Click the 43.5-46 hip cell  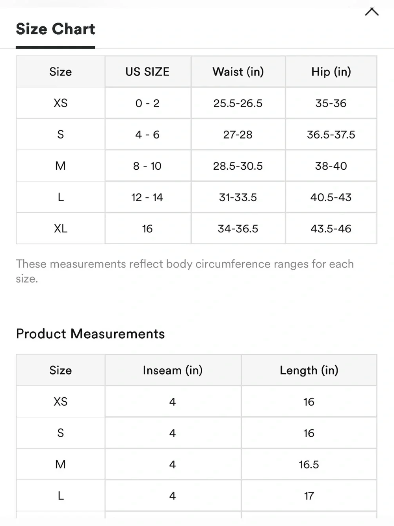[x=331, y=228]
